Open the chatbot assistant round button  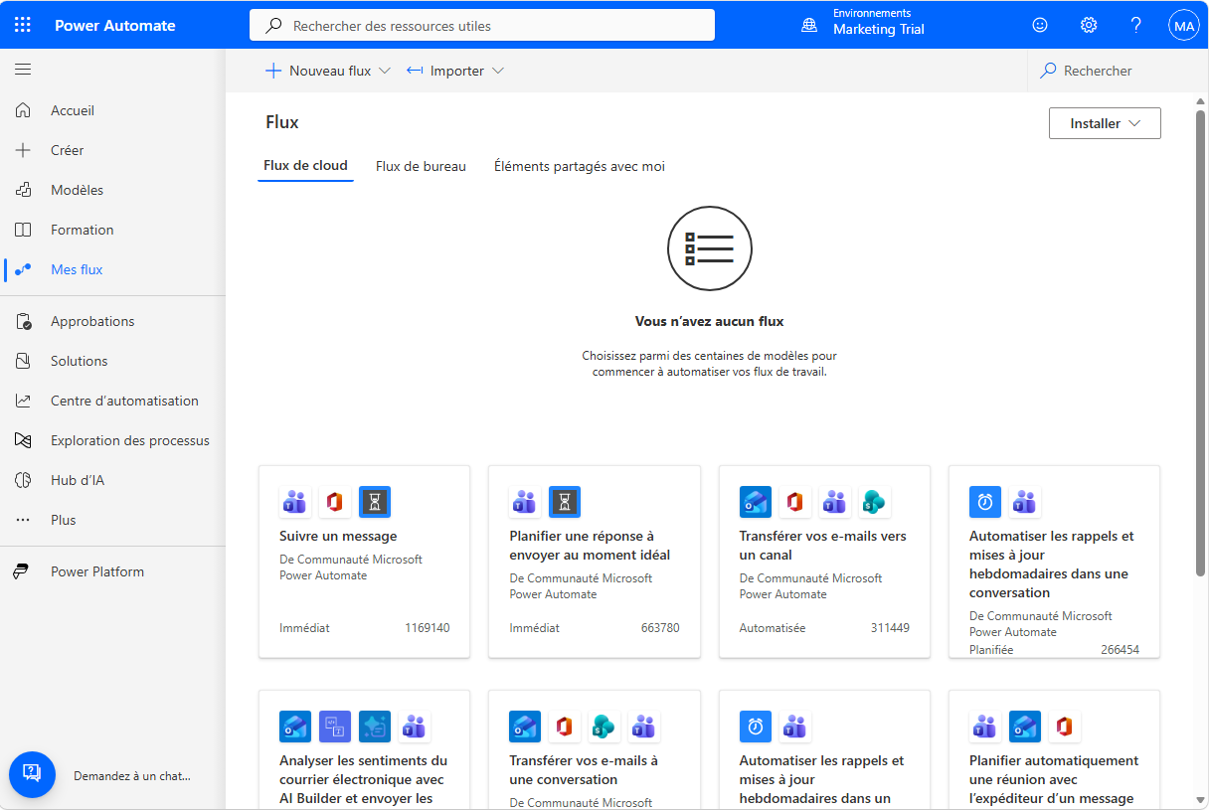coord(32,774)
